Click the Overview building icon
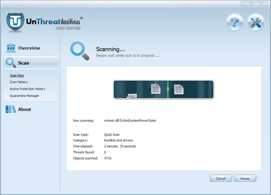 pyautogui.click(x=11, y=48)
